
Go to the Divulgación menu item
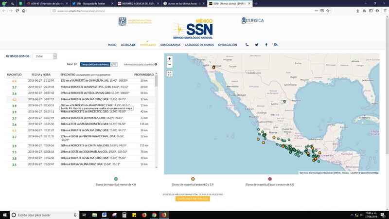(x=228, y=45)
